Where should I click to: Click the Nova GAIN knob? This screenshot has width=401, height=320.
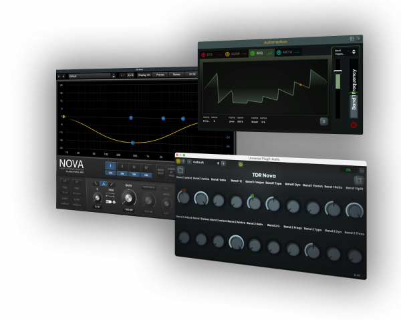[x=128, y=198]
